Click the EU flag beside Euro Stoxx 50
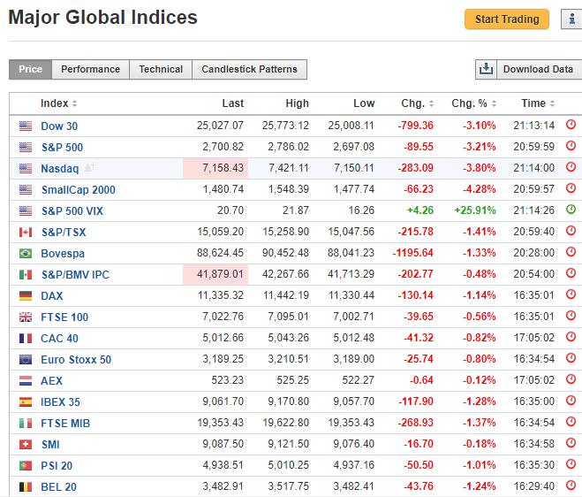The width and height of the screenshot is (582, 497). (26, 359)
